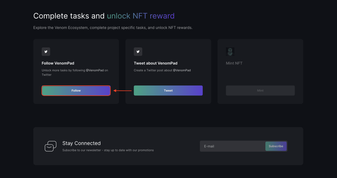Image resolution: width=337 pixels, height=178 pixels.
Task: Click the Twitter icon in Follow VenomPad card
Action: pos(46,52)
